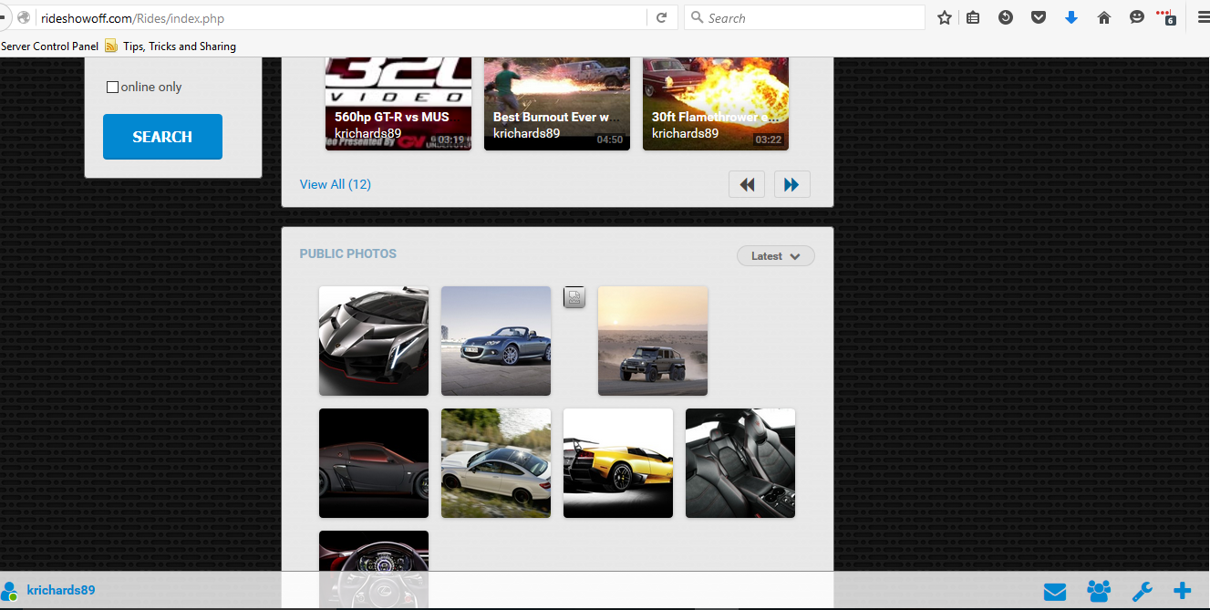Open the messages envelope icon

pos(1055,592)
